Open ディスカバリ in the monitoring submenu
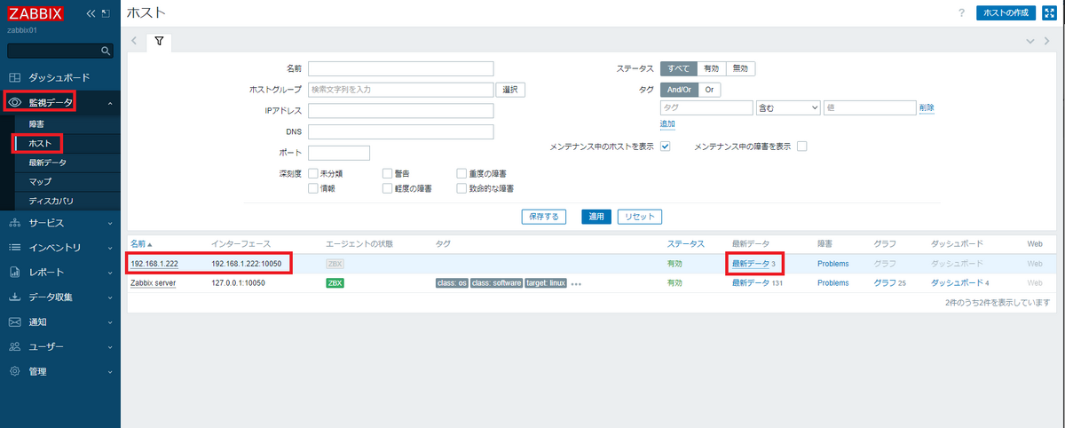 point(51,200)
